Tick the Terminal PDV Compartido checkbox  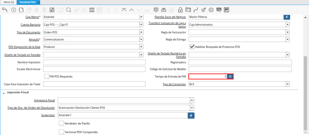click(x=61, y=132)
